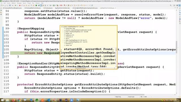Open the Window menu

pos(38,3)
